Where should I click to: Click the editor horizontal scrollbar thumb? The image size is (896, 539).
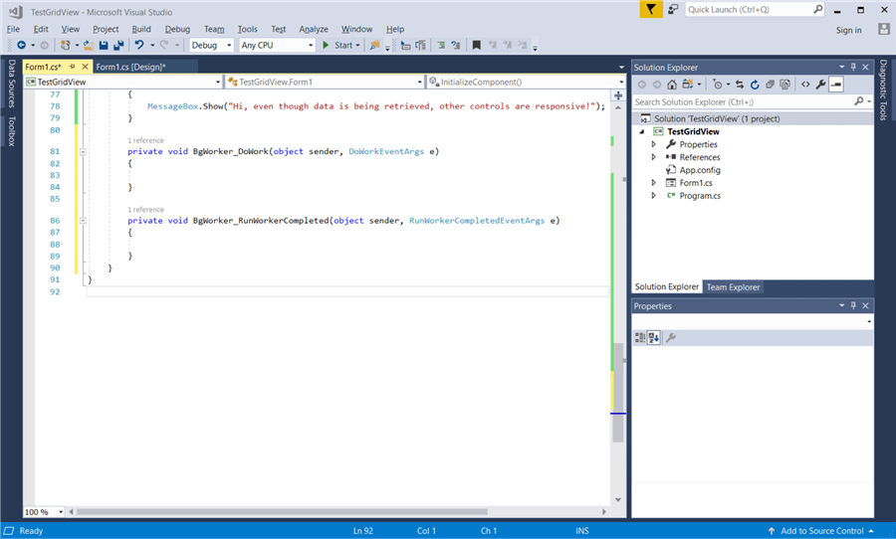point(282,511)
